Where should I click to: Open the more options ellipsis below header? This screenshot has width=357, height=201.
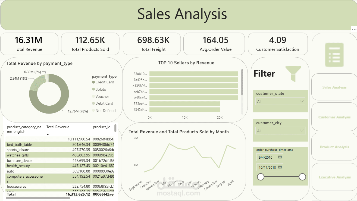[x=354, y=29]
